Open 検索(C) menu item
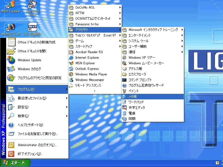223x167 pixels. click(37, 116)
